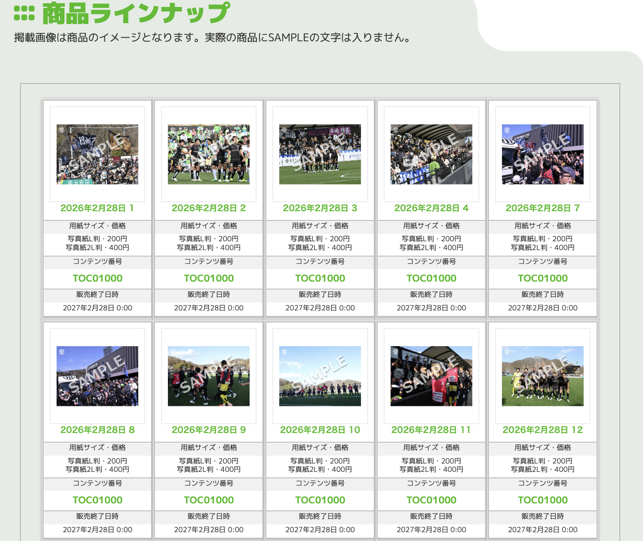This screenshot has width=643, height=541.
Task: Select the 2026年2月28日 9 players walking photo
Action: pyautogui.click(x=209, y=376)
